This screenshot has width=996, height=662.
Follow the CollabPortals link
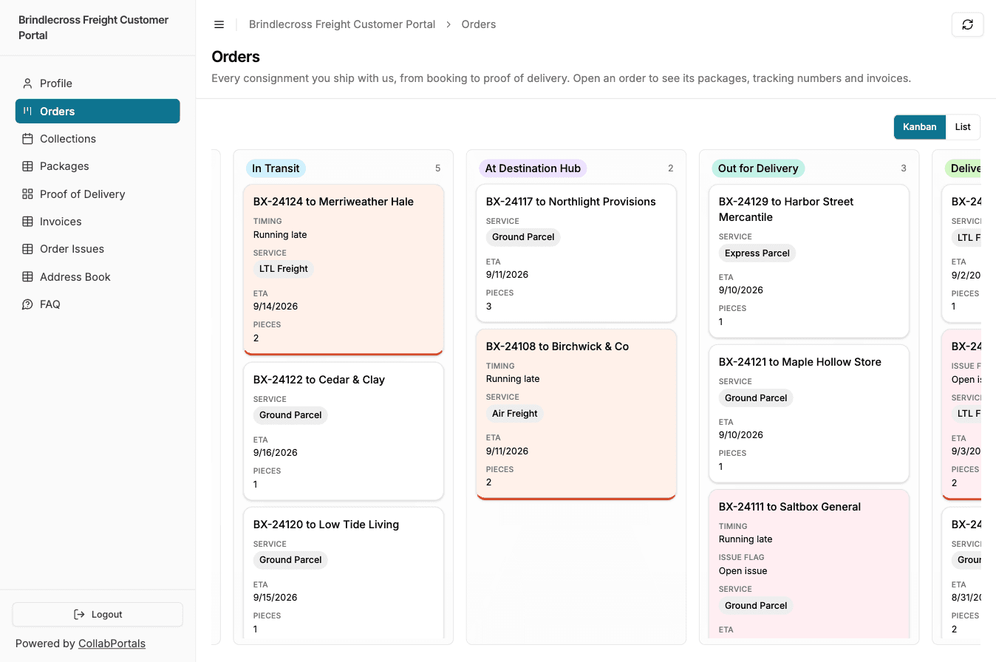[112, 644]
